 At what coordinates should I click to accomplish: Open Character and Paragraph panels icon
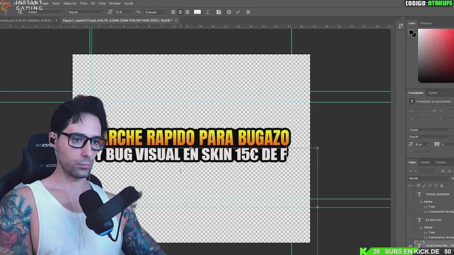218,12
